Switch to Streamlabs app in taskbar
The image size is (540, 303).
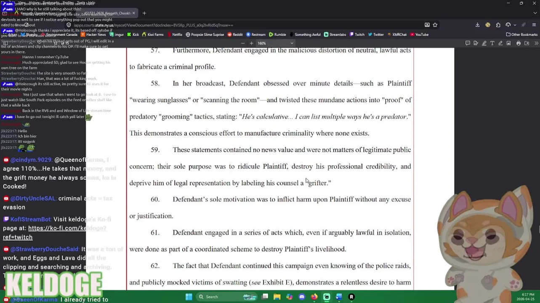tap(327, 297)
